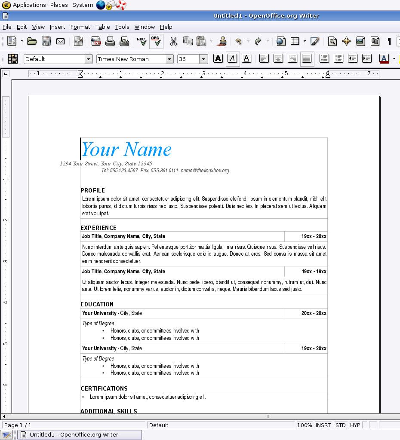Image resolution: width=400 pixels, height=440 pixels.
Task: Redo the last undone action
Action: point(258,42)
